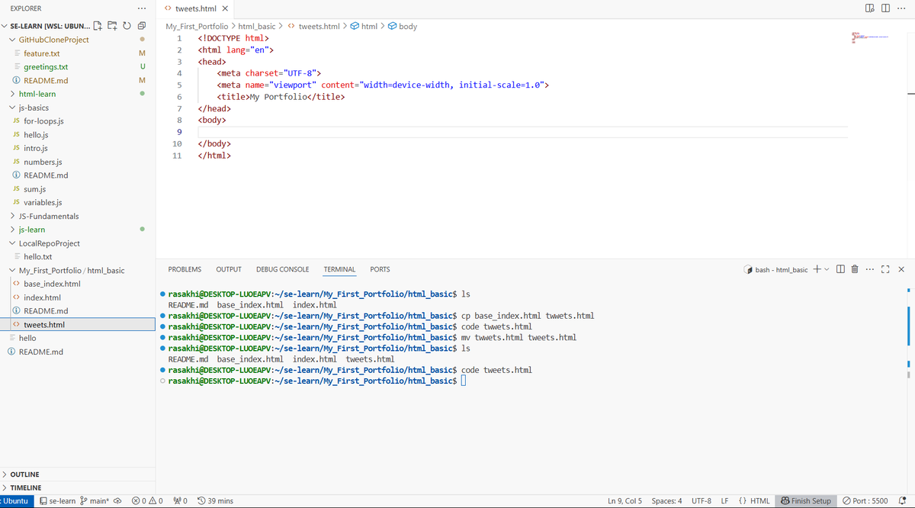The image size is (915, 508).
Task: Click the bash - html_basic terminal label
Action: pos(775,269)
